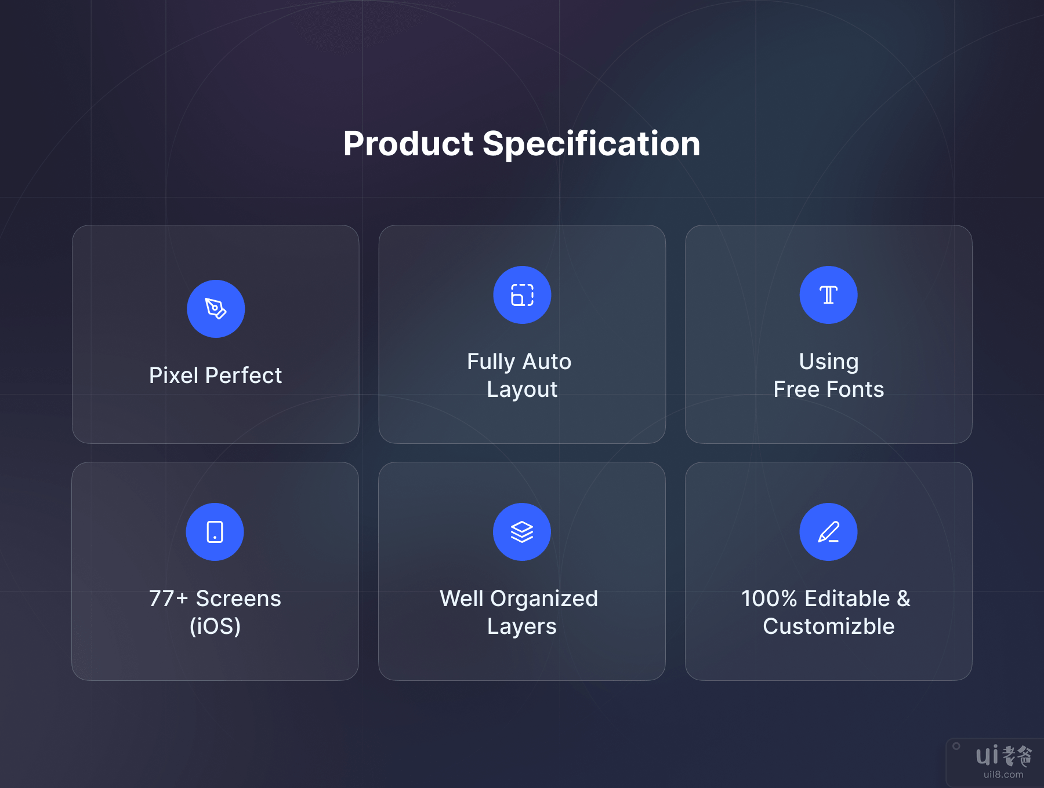Select the 100% Editable & Customizble text
Viewport: 1044px width, 788px height.
828,612
